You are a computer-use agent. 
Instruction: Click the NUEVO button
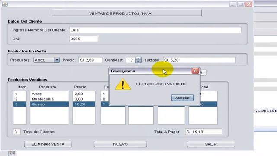click(120, 144)
